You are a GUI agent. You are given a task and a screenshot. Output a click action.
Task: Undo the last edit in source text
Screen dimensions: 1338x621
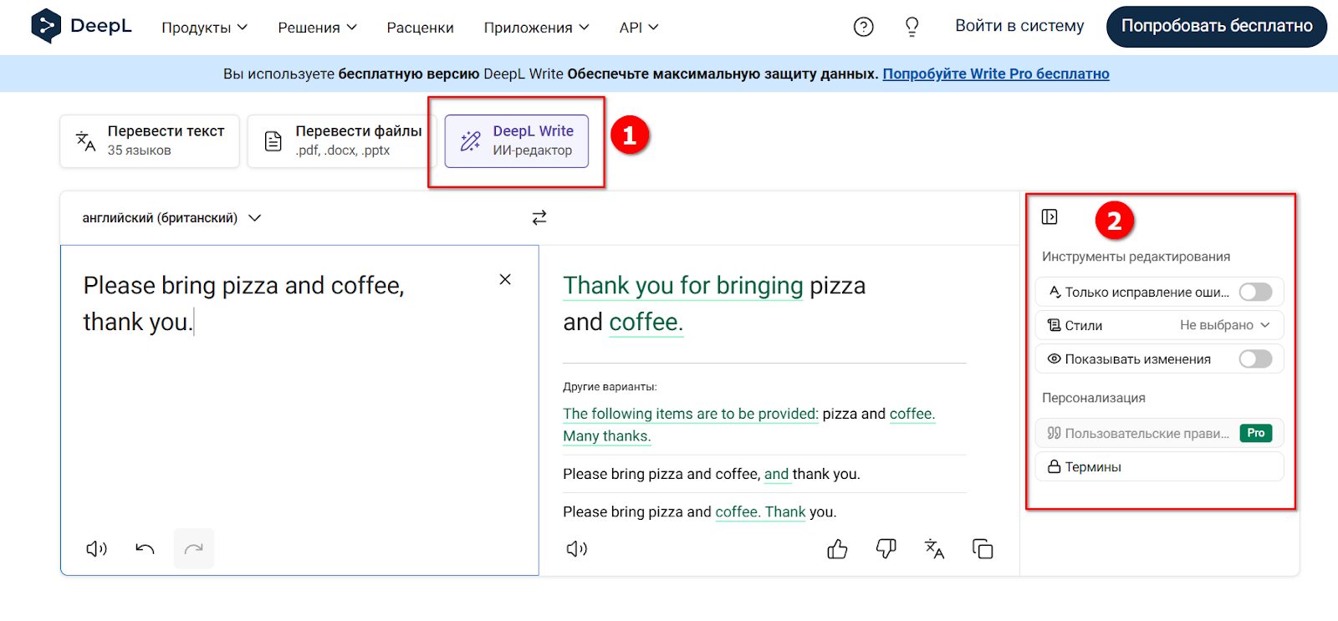tap(145, 549)
